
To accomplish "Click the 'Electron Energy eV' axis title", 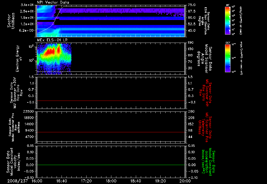I will [19, 58].
